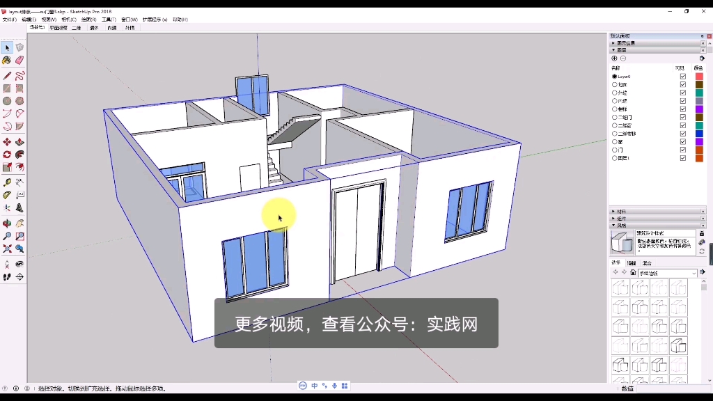Image resolution: width=713 pixels, height=401 pixels.
Task: Uncheck visibility for the 门 layer
Action: point(682,150)
